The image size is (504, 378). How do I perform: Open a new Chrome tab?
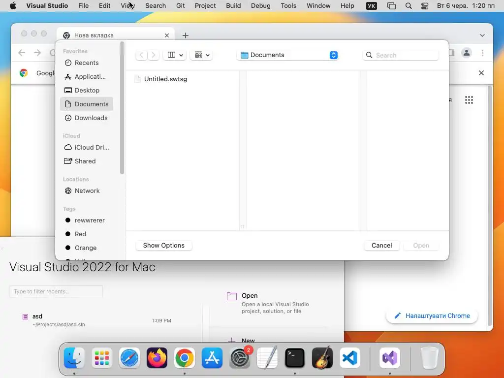186,35
